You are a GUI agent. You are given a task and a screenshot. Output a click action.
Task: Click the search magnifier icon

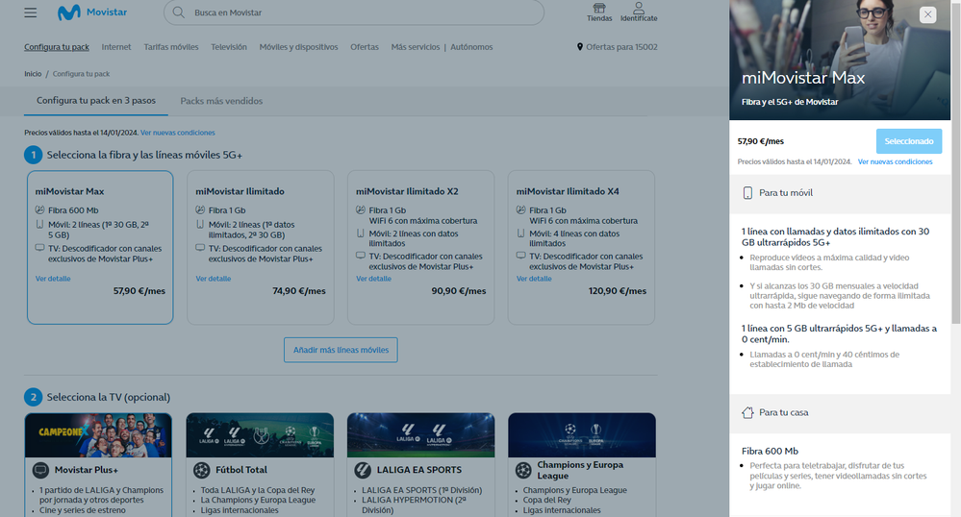click(x=179, y=13)
